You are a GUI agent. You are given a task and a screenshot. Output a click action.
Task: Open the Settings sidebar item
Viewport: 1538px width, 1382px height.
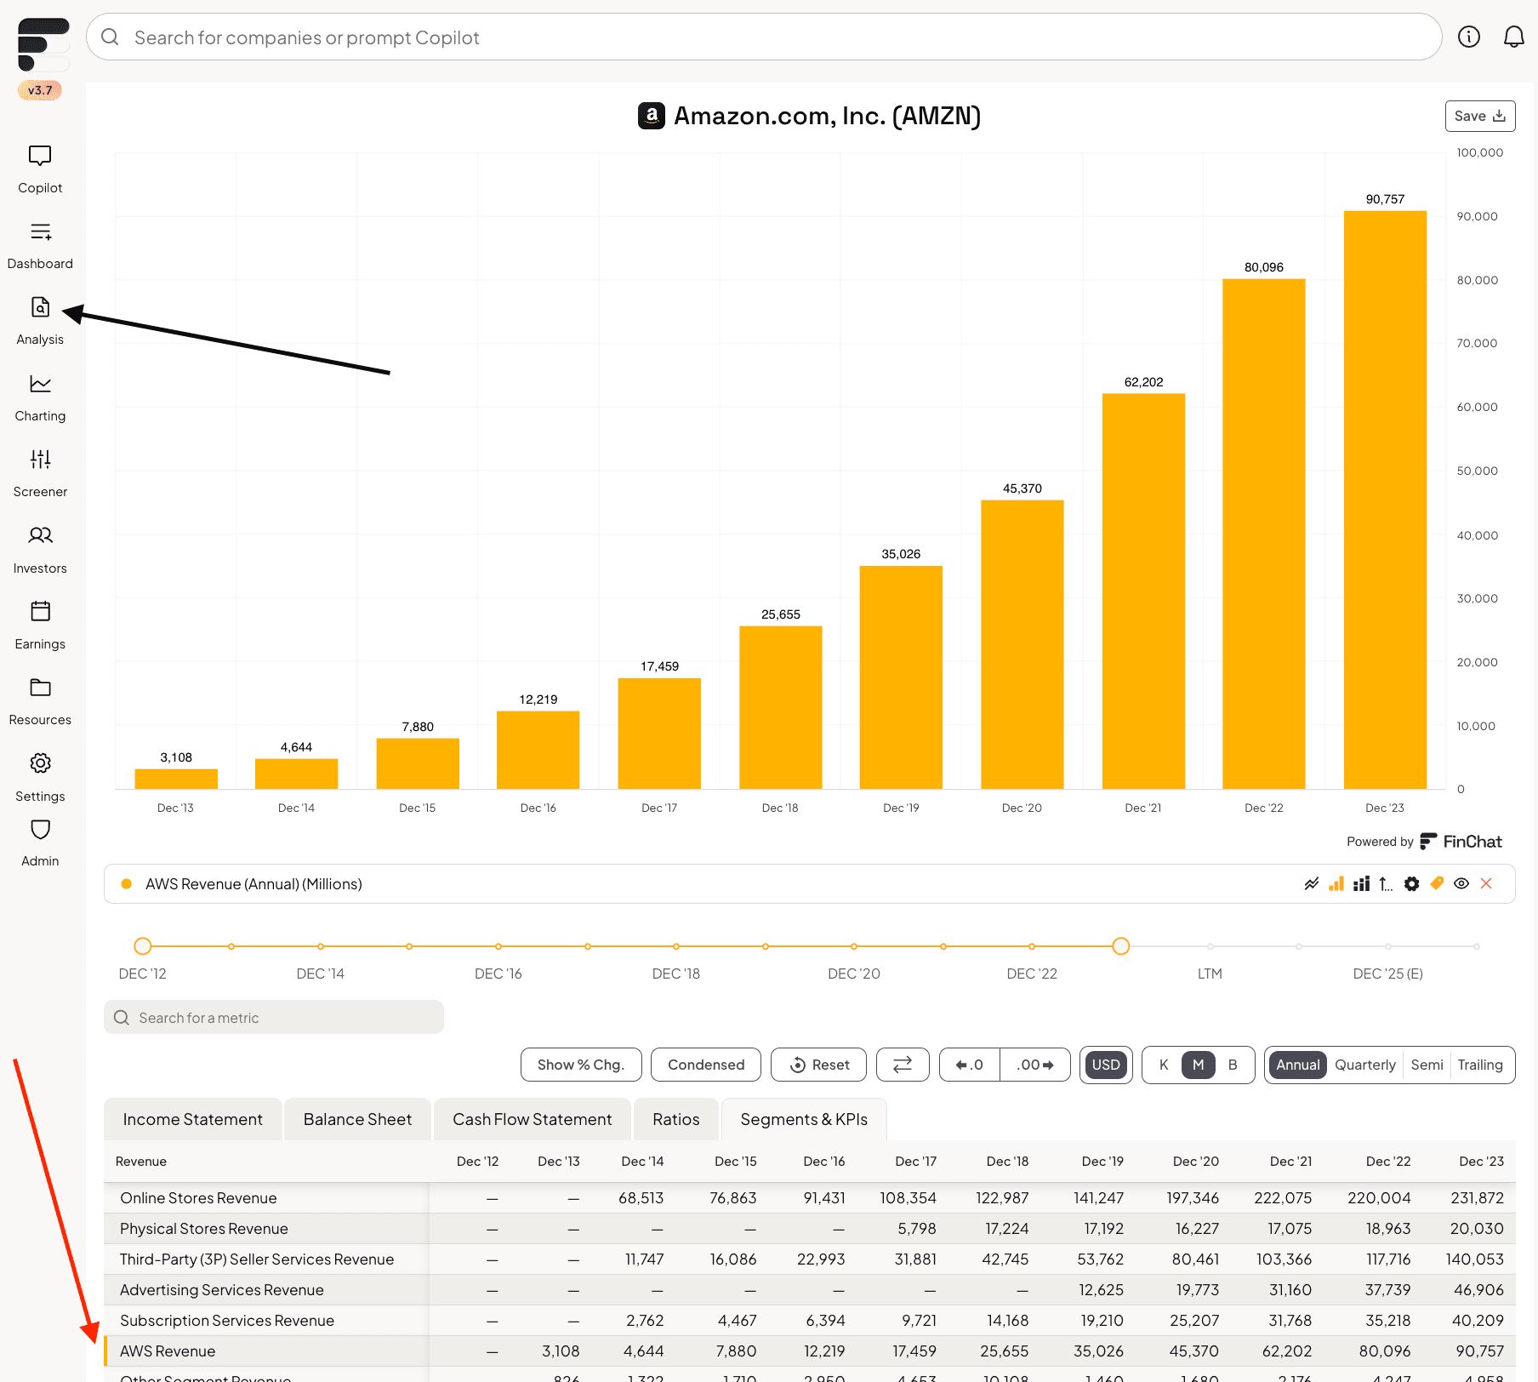[x=40, y=778]
